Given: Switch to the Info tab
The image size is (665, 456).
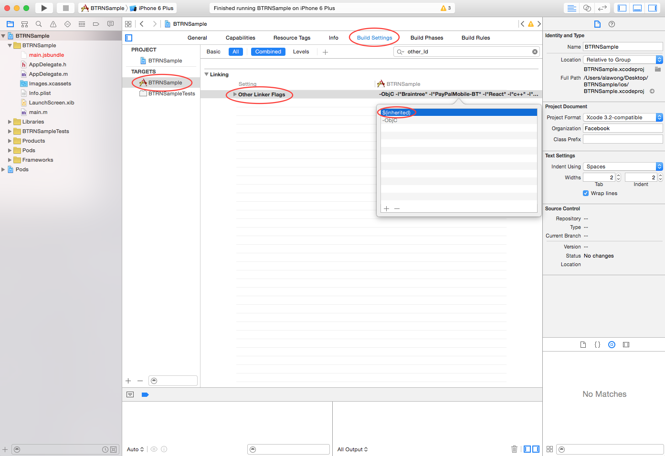Looking at the screenshot, I should click(x=334, y=38).
